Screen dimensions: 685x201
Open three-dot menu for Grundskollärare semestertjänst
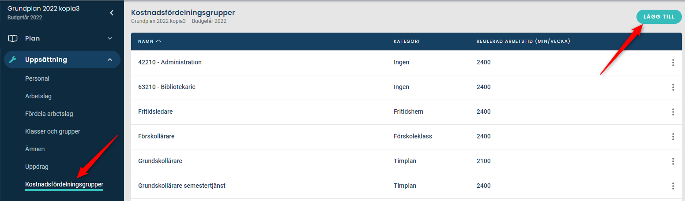tap(673, 186)
